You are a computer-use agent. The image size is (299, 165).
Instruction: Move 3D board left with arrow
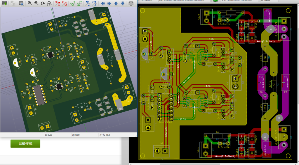pos(103,3)
